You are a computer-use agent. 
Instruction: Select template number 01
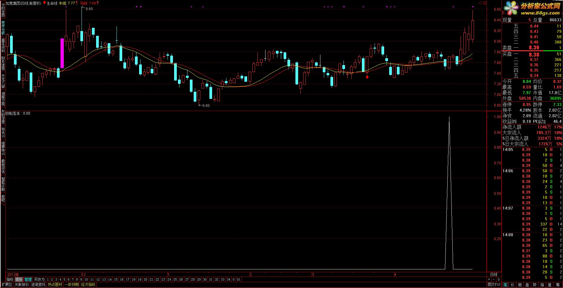click(238, 279)
